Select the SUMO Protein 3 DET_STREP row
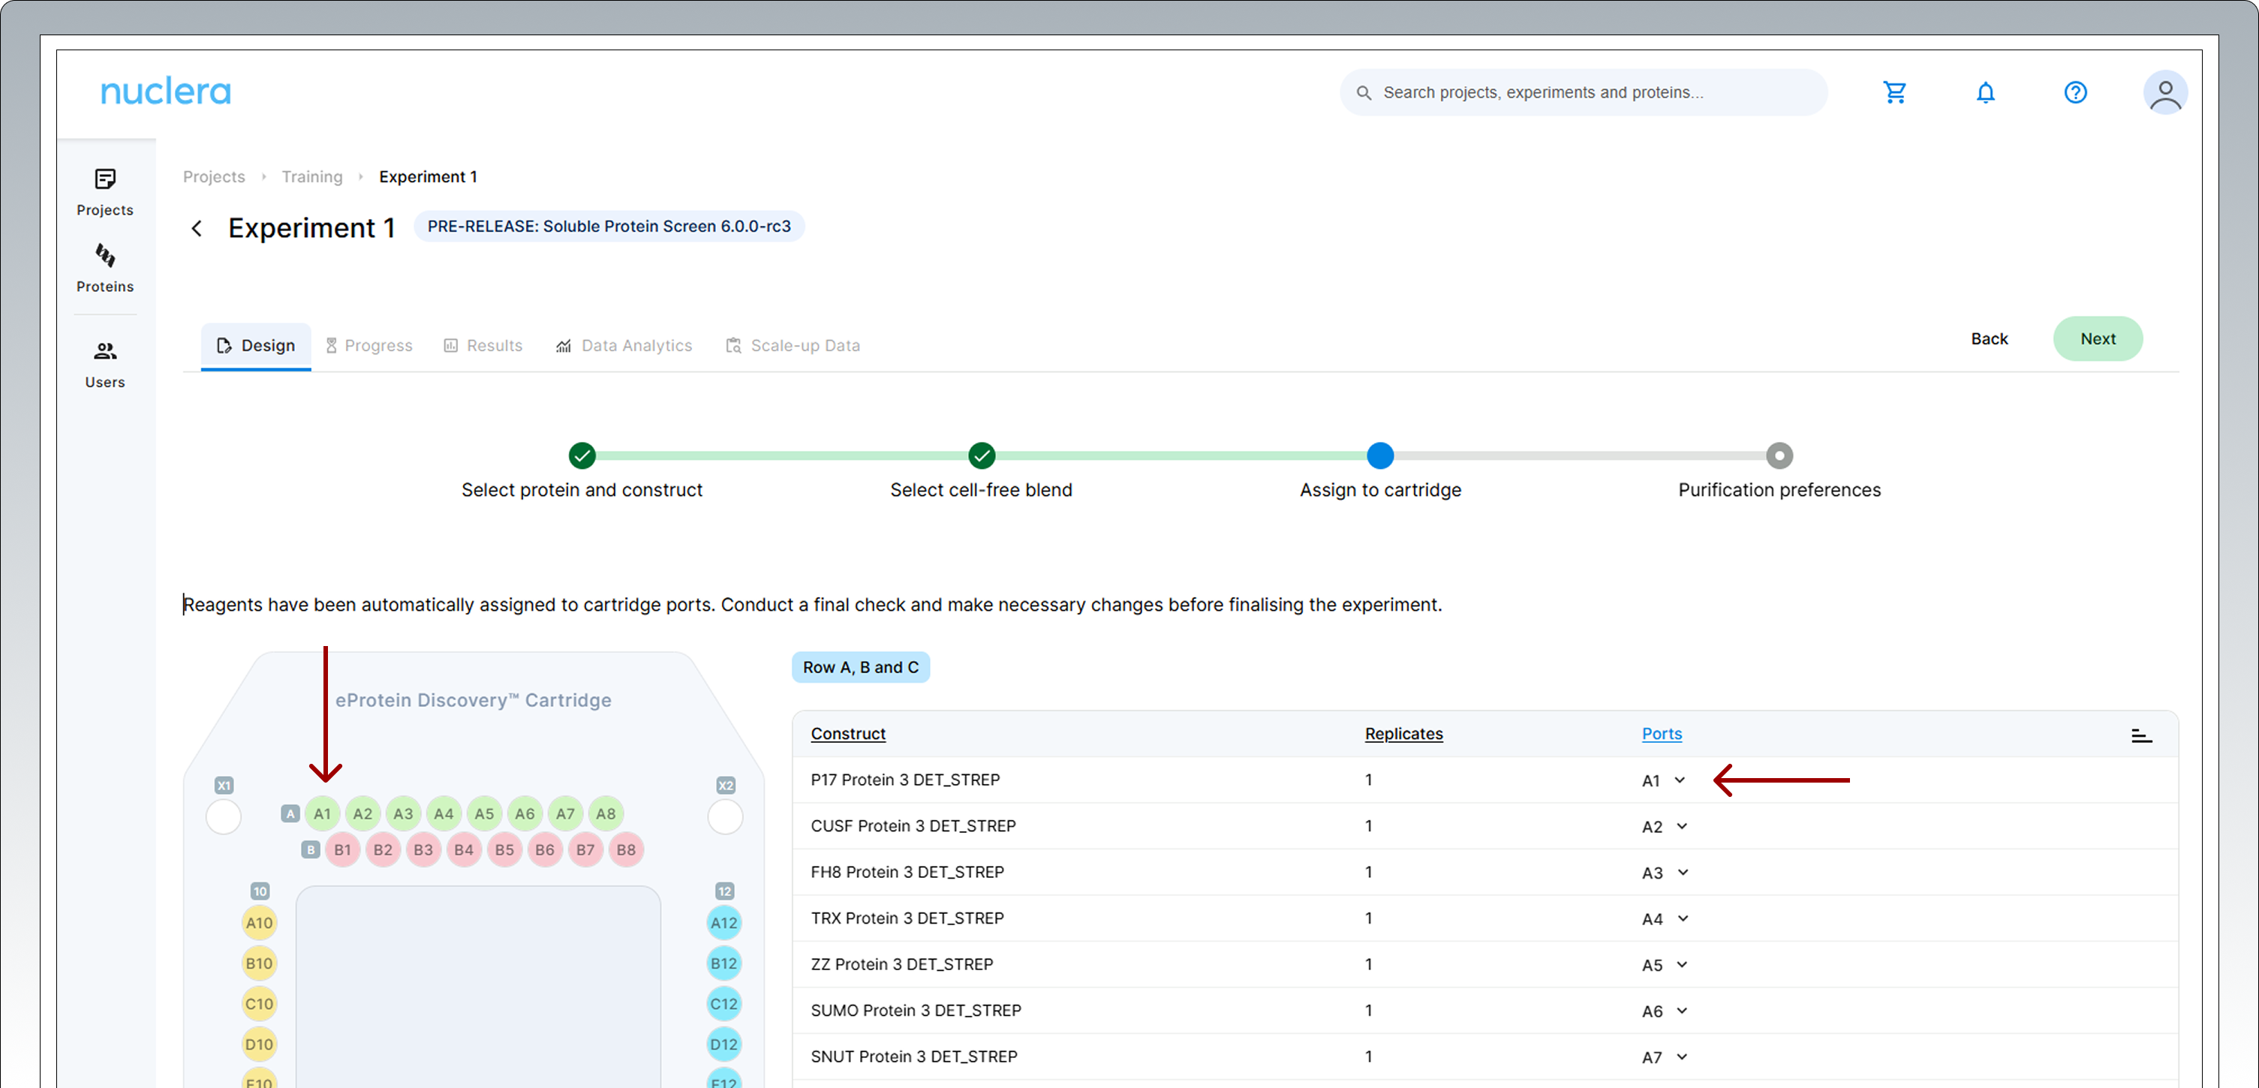The width and height of the screenshot is (2259, 1088). coord(1484,1011)
